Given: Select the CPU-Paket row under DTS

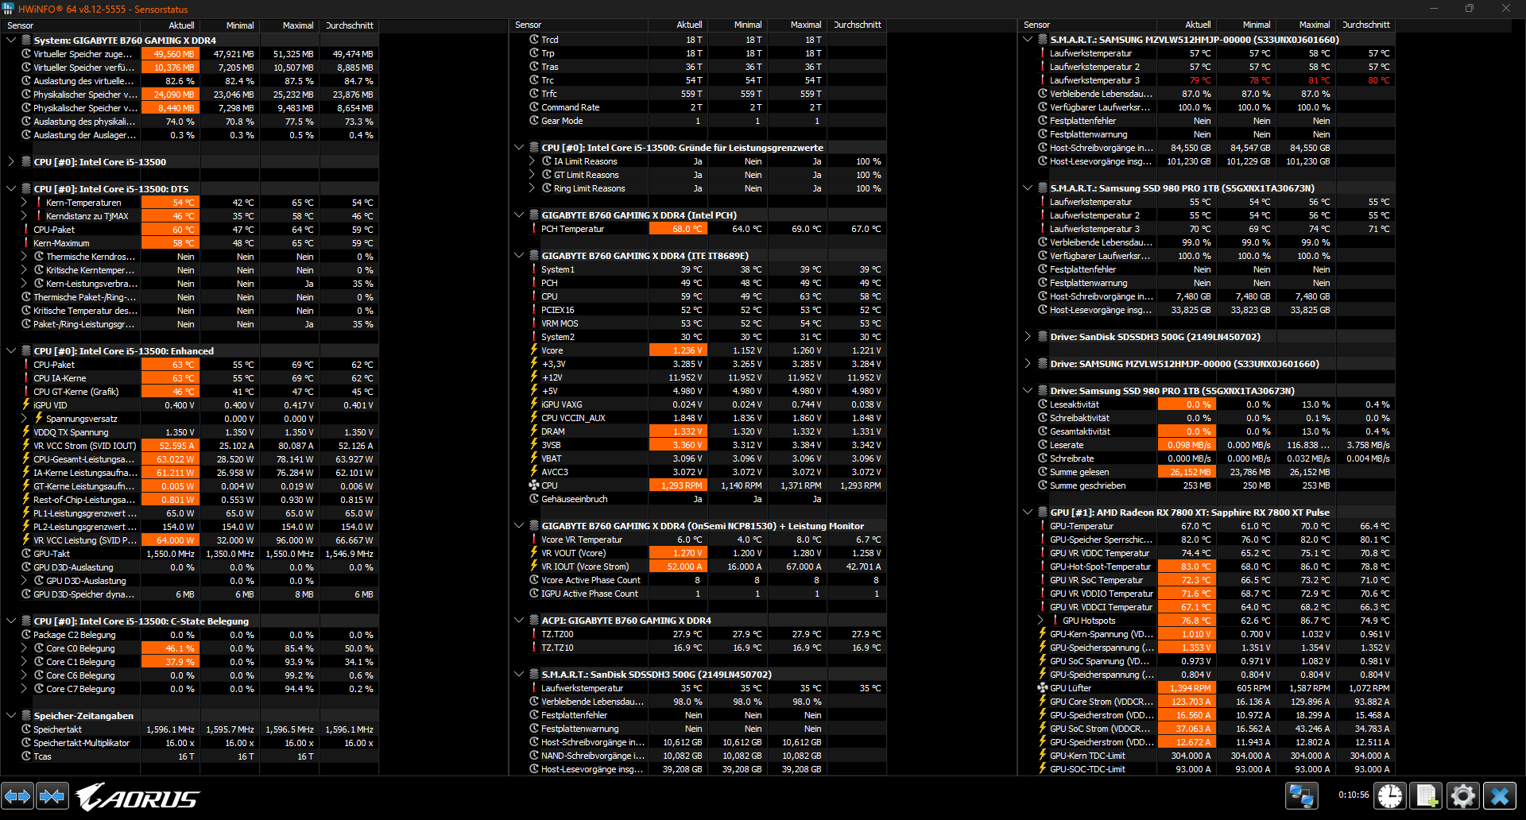Looking at the screenshot, I should click(x=190, y=229).
